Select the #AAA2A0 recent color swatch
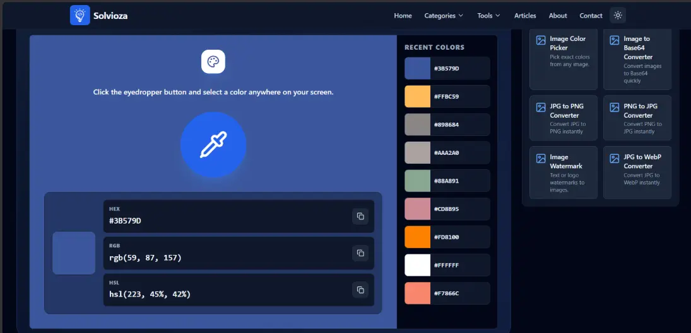 coord(417,152)
